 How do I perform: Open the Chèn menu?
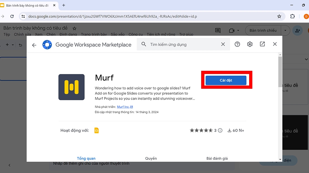[51, 34]
